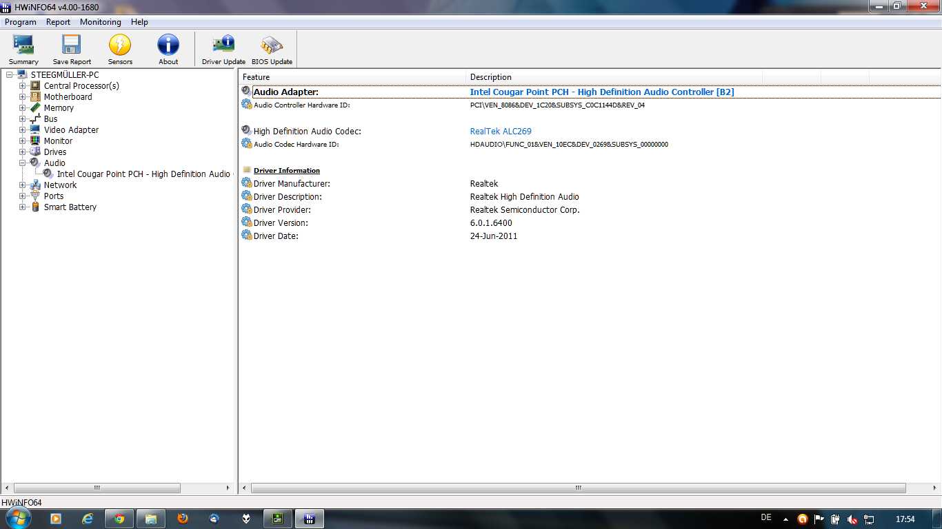Select the Realtek High Definition Audio description
942x529 pixels.
point(525,196)
